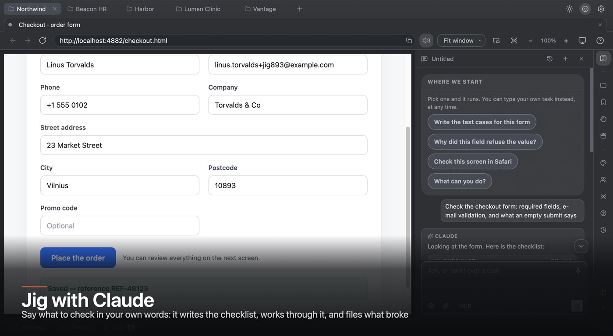Click the Phone input field
This screenshot has height=336, width=613.
point(120,105)
